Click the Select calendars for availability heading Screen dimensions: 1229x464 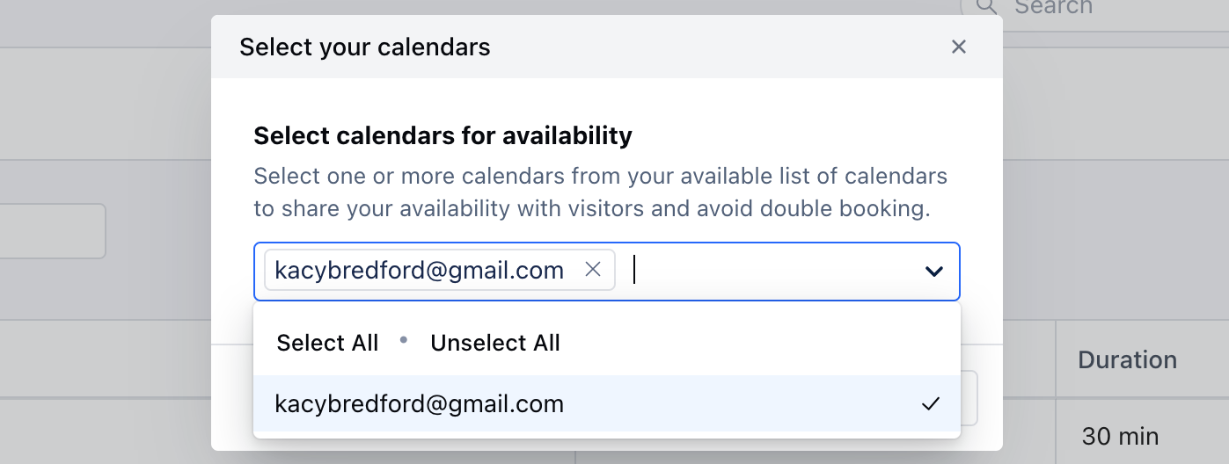[x=443, y=135]
